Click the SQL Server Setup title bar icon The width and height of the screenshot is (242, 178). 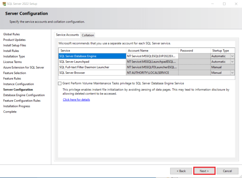pyautogui.click(x=4, y=4)
